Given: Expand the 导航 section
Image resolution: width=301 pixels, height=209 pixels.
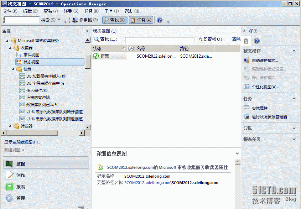Looking at the screenshot, I should [294, 128].
